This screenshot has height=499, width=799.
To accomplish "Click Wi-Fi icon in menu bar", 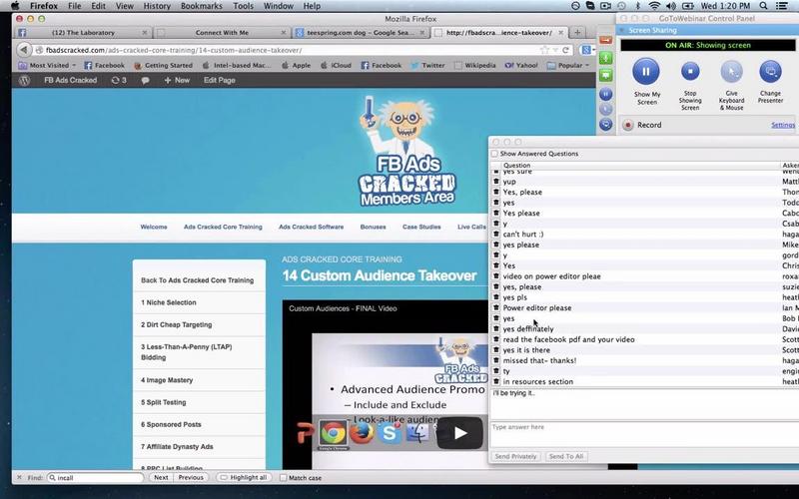I will tap(655, 6).
